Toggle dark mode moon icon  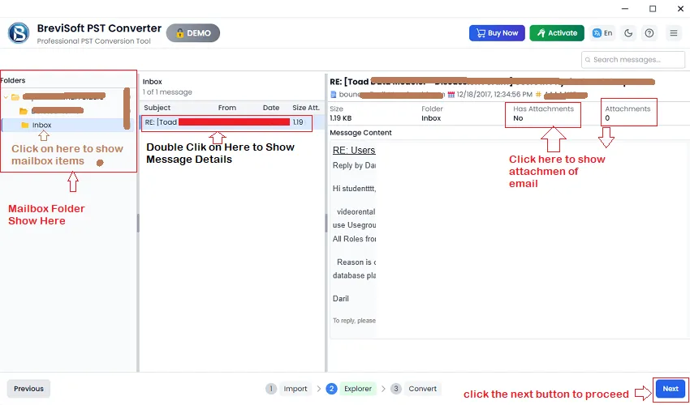click(x=628, y=33)
